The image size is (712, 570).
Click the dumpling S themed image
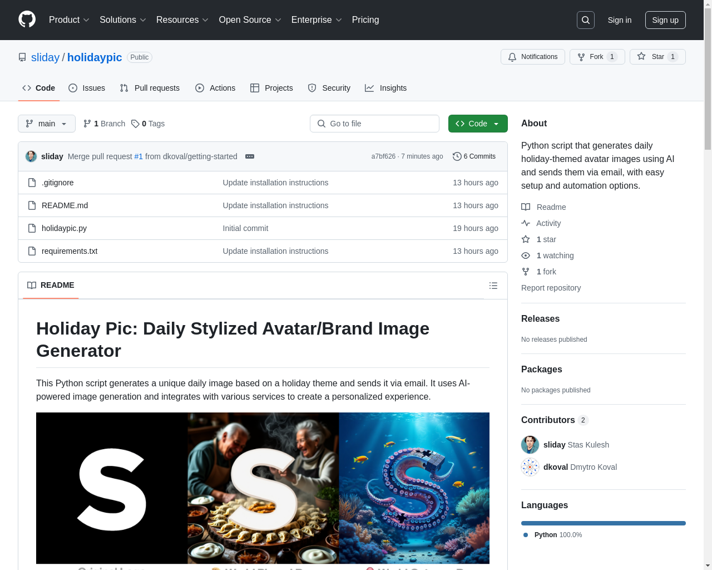263,488
